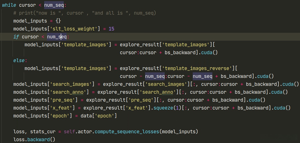300x143 pixels.
Task: Click the 'else:' keyword
Action: tap(20, 60)
